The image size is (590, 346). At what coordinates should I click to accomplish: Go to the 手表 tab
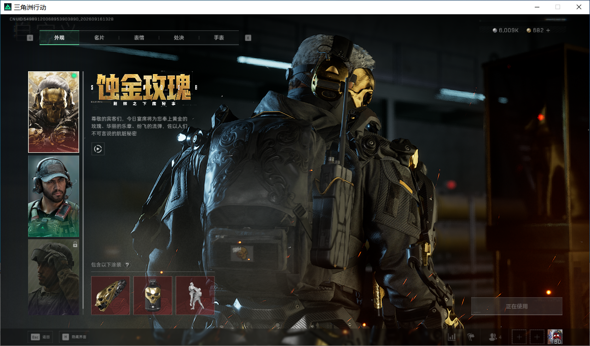click(x=219, y=38)
